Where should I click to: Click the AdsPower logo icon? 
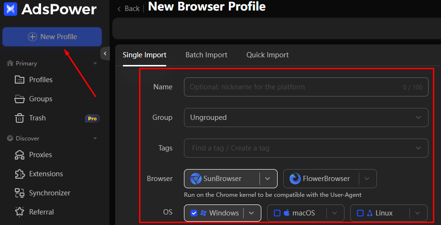[x=11, y=9]
